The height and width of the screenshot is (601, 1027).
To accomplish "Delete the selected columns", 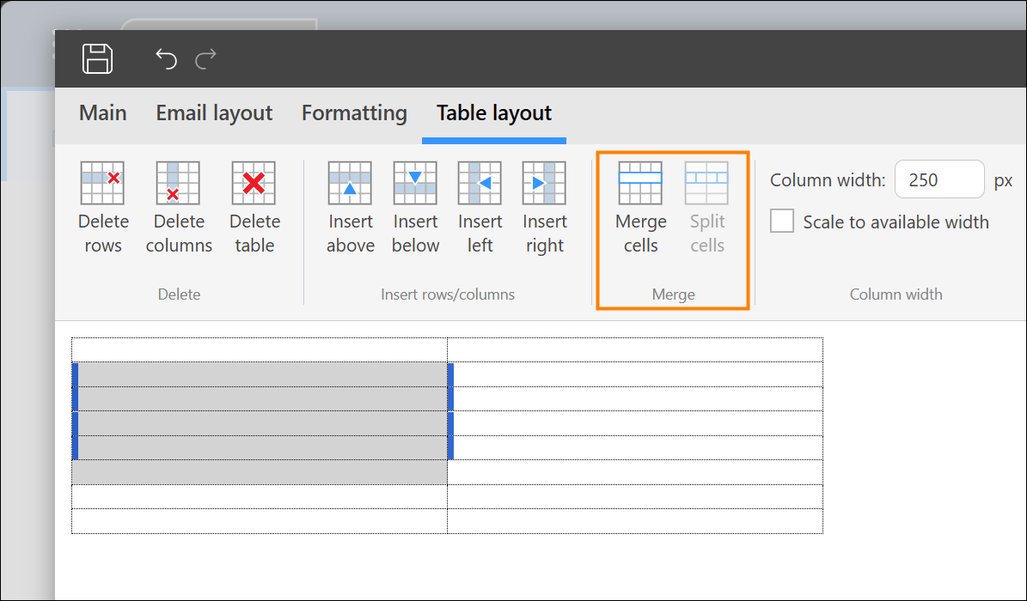I will click(179, 208).
